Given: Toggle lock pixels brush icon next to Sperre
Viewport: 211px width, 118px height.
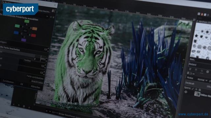Looking at the screenshot, I should (193, 89).
